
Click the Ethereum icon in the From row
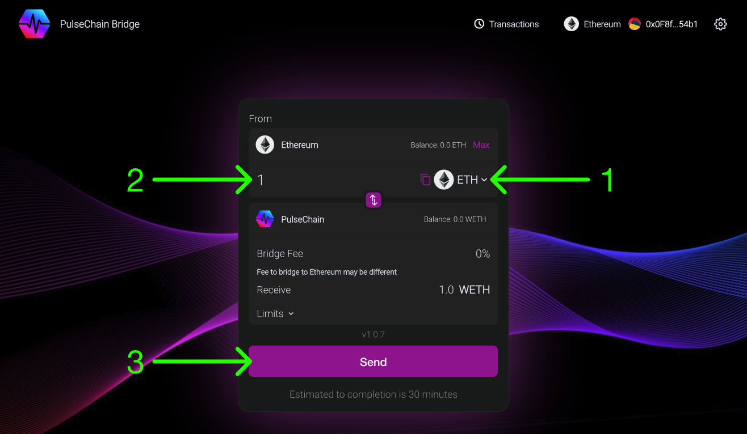(265, 145)
